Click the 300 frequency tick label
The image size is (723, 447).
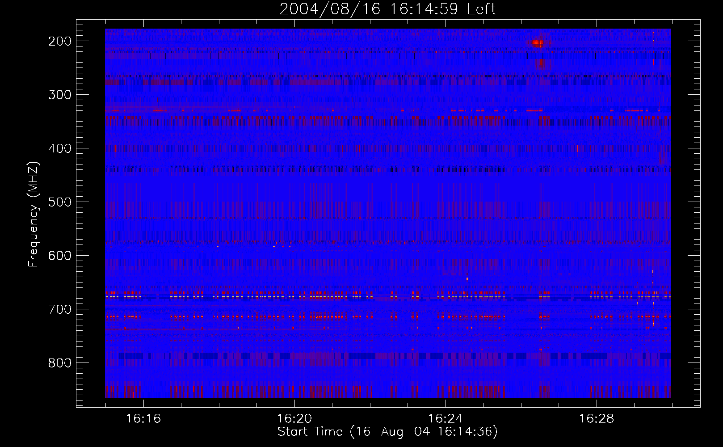60,95
